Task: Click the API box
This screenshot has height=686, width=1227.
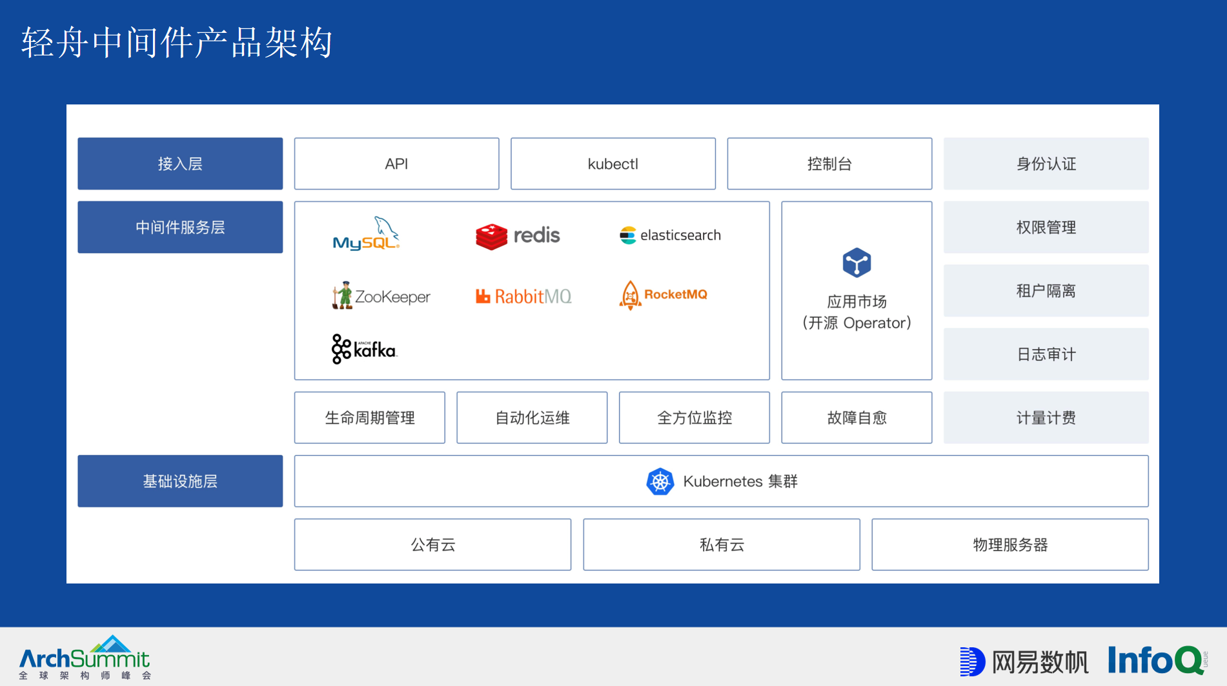Action: (396, 164)
